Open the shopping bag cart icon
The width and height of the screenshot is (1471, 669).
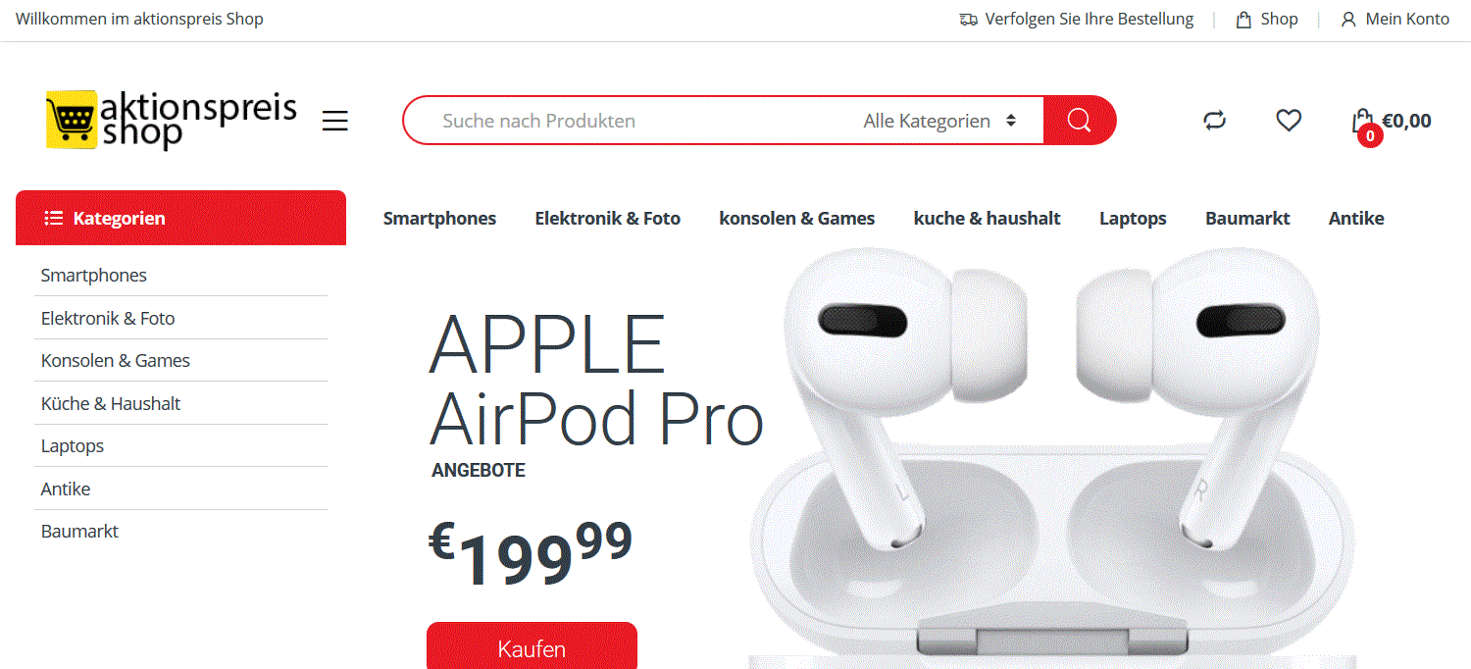coord(1362,122)
